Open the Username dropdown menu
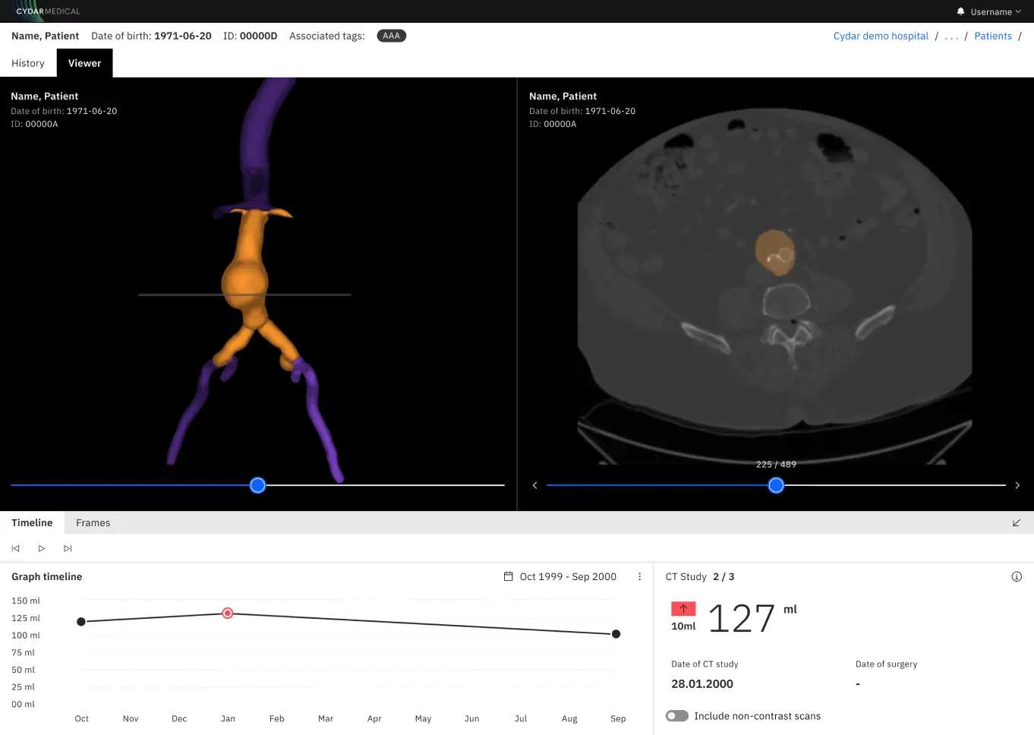Screen dimensions: 1034x735 995,11
